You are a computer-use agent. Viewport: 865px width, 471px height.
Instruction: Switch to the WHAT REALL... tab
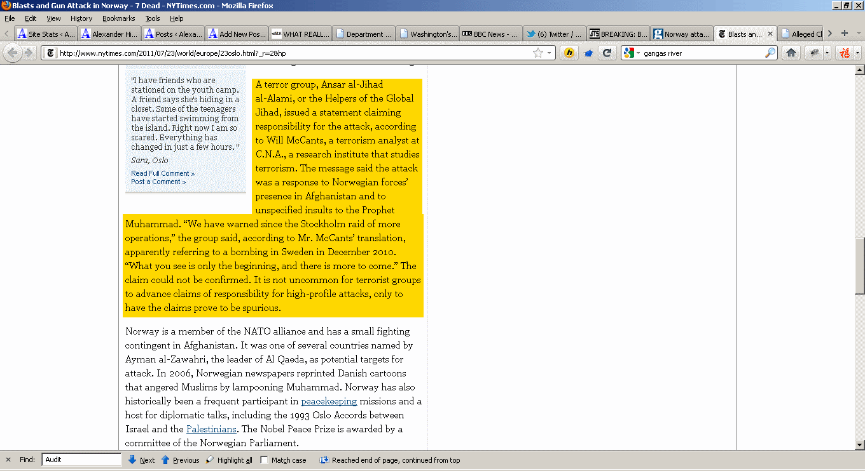point(300,34)
